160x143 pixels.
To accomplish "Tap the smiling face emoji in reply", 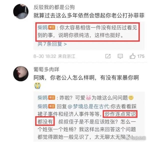I will click(131, 98).
